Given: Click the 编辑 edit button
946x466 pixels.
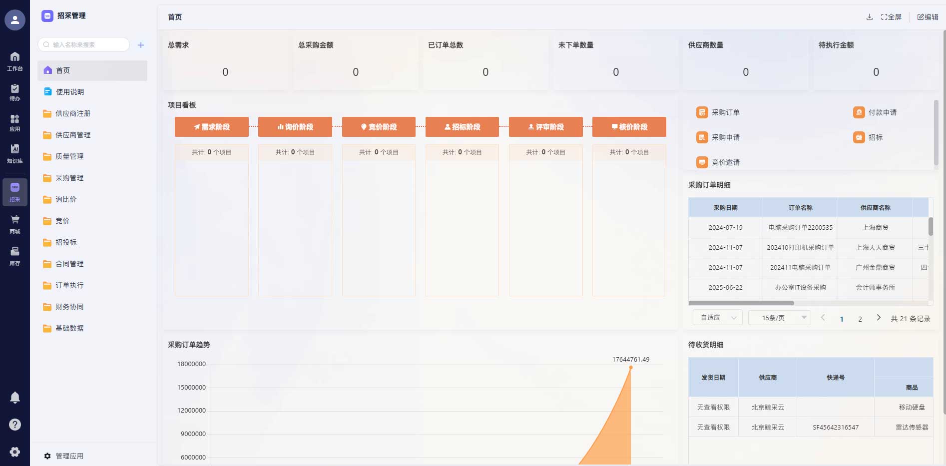Looking at the screenshot, I should click(928, 17).
